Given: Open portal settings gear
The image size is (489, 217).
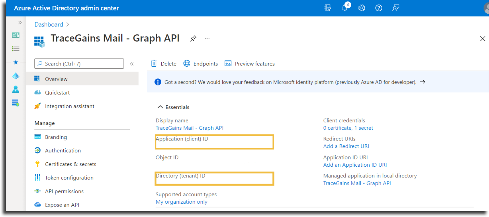Looking at the screenshot, I should pyautogui.click(x=362, y=8).
